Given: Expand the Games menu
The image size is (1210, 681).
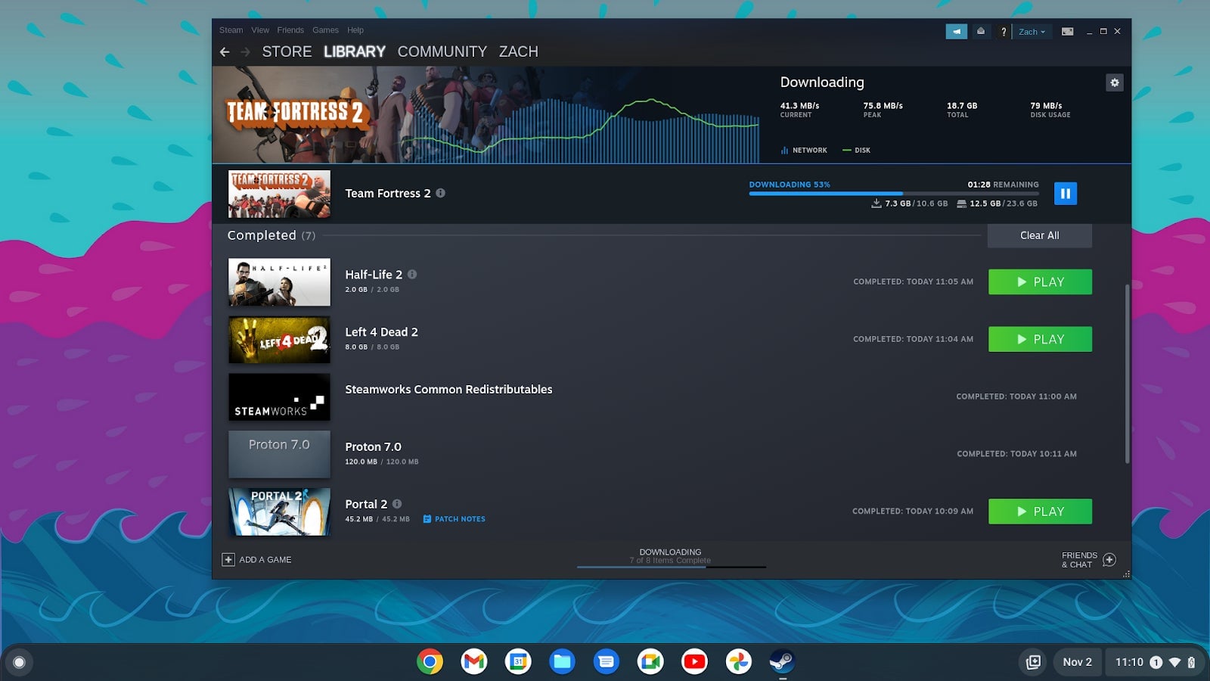Looking at the screenshot, I should click(325, 30).
